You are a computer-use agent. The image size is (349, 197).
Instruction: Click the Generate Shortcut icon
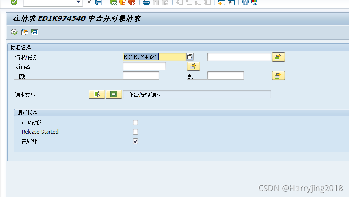tap(231, 2)
